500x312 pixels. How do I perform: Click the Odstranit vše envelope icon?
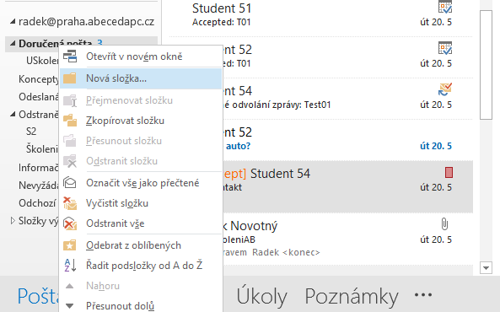[x=70, y=223]
